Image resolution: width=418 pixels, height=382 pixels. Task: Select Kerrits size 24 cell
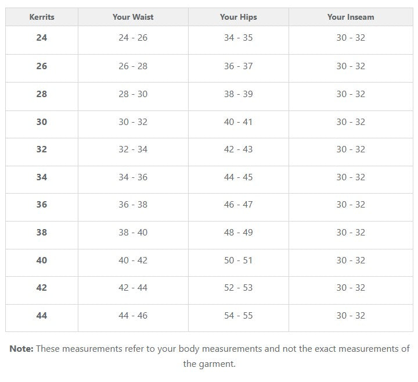(42, 38)
